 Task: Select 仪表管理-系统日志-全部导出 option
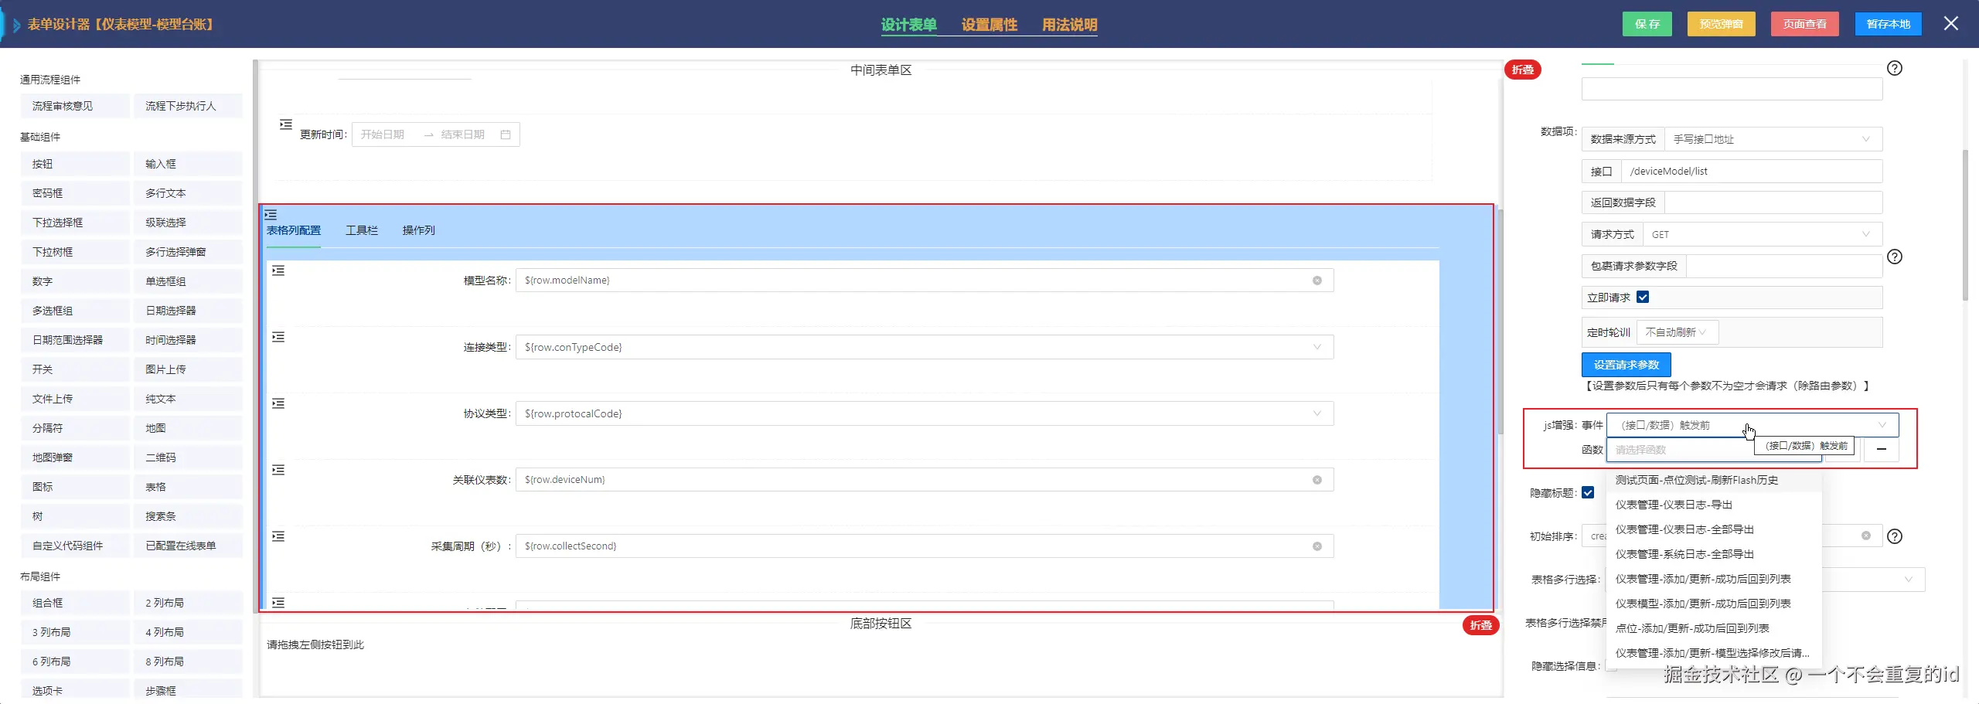click(x=1714, y=554)
